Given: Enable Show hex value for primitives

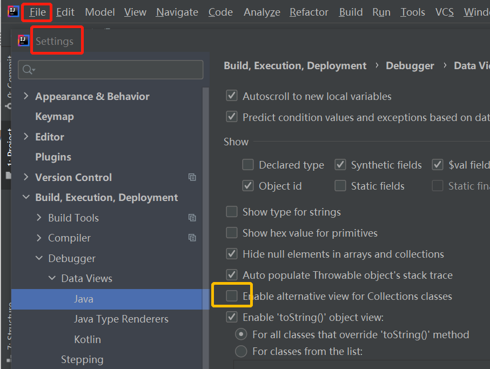Looking at the screenshot, I should coord(232,233).
